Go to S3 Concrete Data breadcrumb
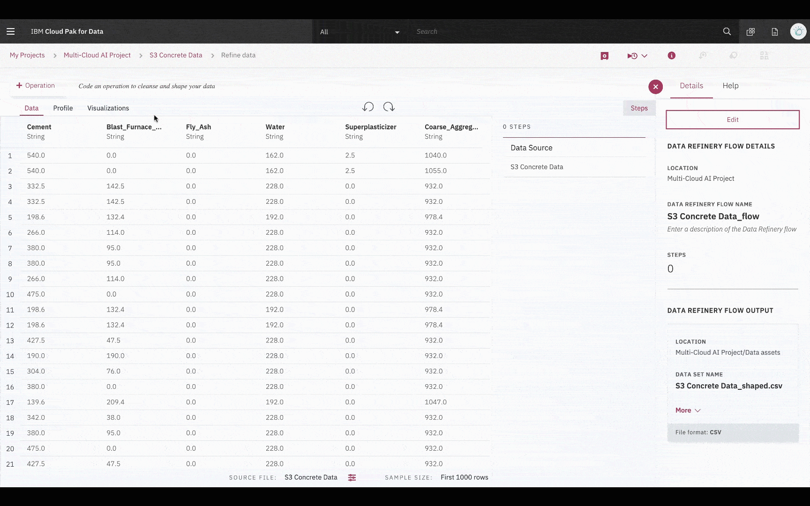This screenshot has height=506, width=810. [176, 55]
